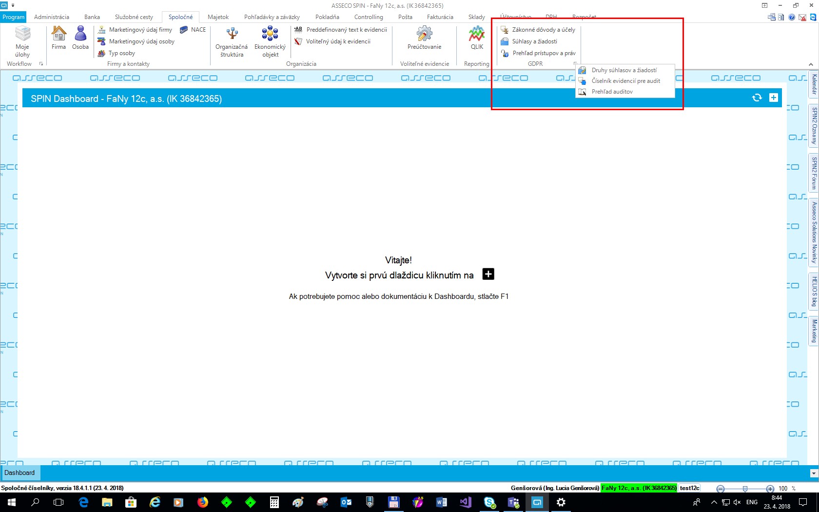Open Zákonné dôvody a účely
Viewport: 819px width, 512px height.
[538, 30]
